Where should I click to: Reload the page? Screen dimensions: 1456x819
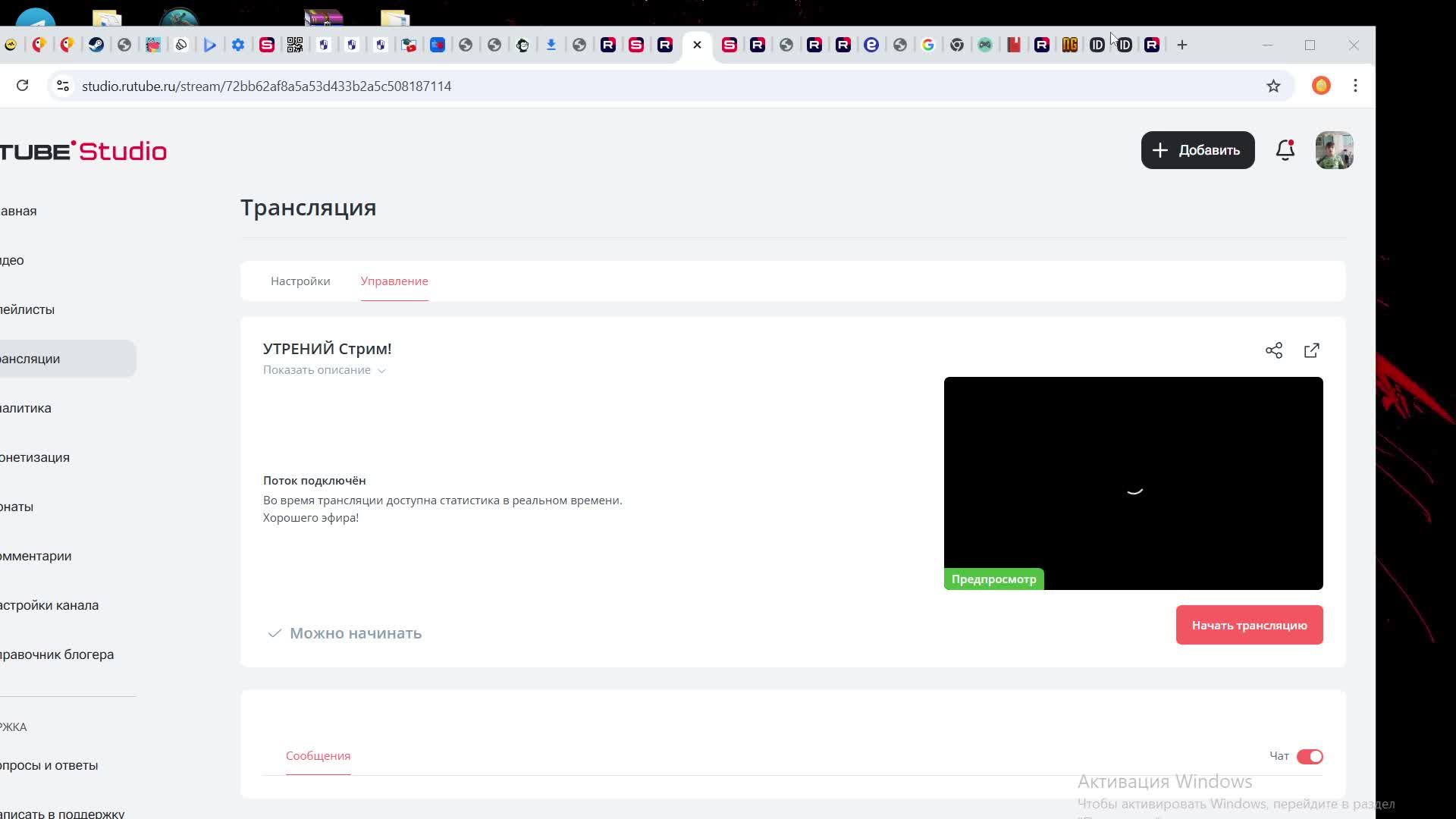click(x=23, y=86)
